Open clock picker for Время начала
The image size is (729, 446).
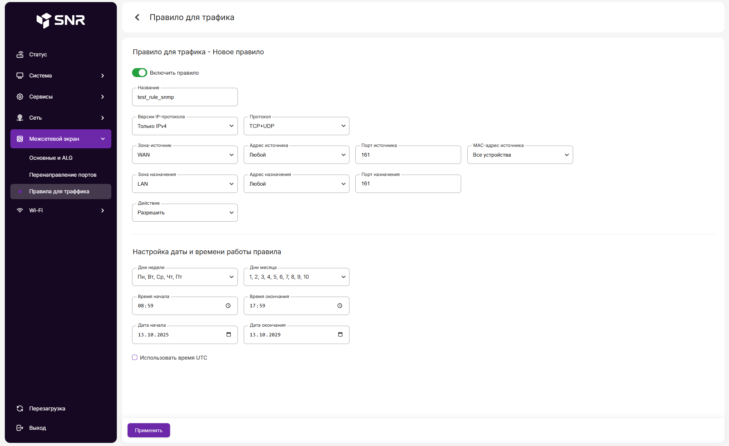(x=228, y=306)
